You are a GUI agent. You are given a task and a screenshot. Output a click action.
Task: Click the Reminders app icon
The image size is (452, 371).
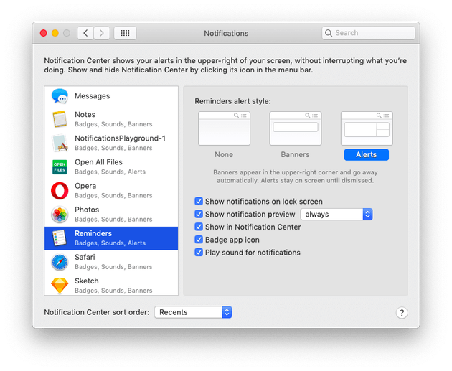(x=60, y=238)
